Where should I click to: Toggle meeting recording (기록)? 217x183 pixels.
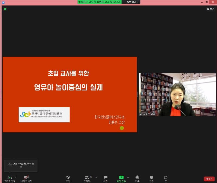pyautogui.click(x=137, y=178)
